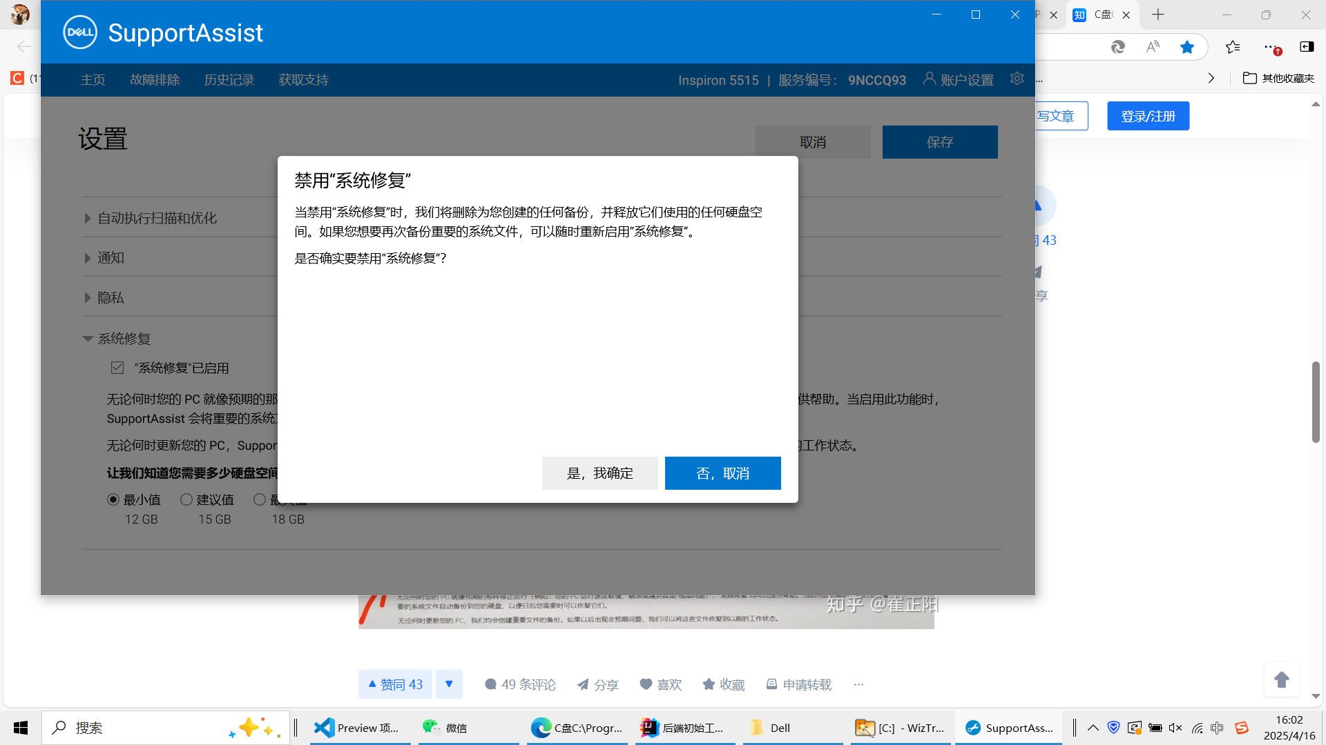Click the read aloud icon in address bar
Screen dimensions: 1326x745
coord(1153,47)
